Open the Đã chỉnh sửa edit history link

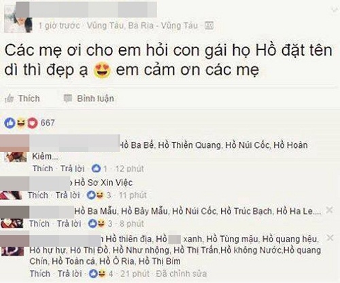pyautogui.click(x=182, y=273)
